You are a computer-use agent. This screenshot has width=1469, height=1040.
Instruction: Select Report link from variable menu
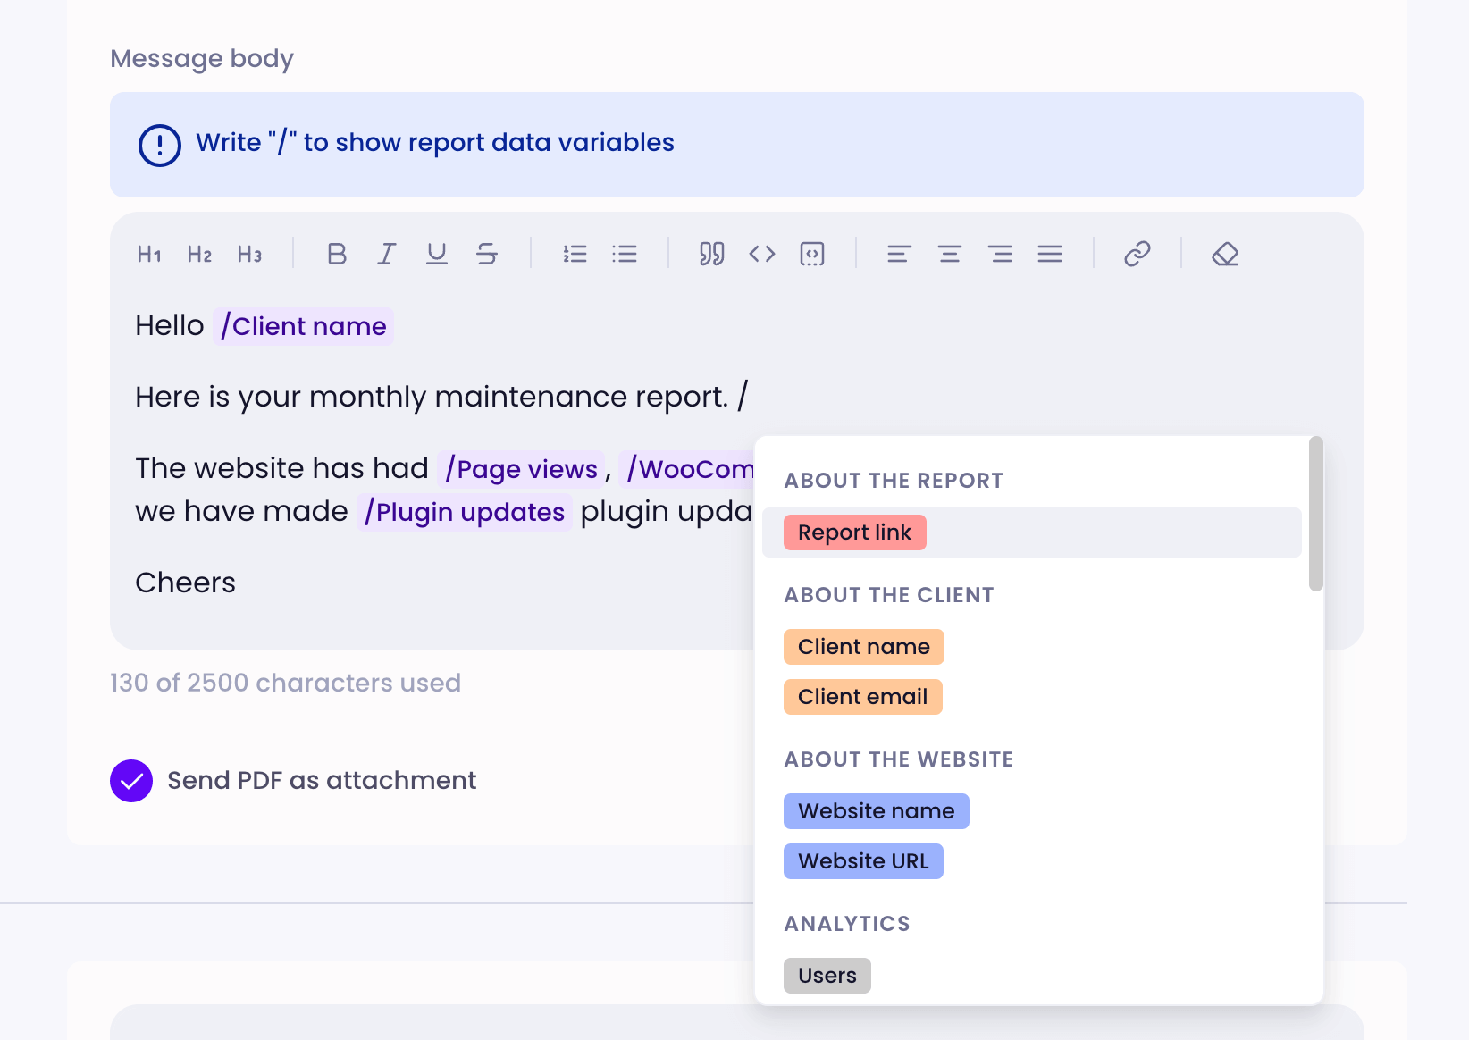[854, 532]
